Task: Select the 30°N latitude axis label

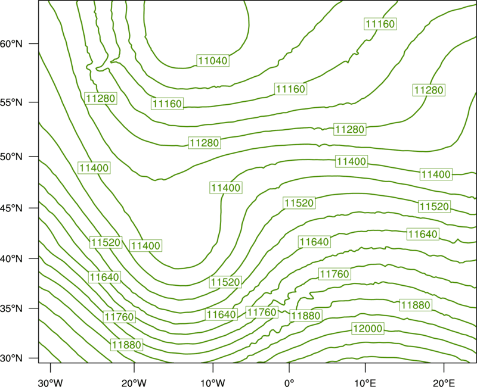Action: (11, 358)
